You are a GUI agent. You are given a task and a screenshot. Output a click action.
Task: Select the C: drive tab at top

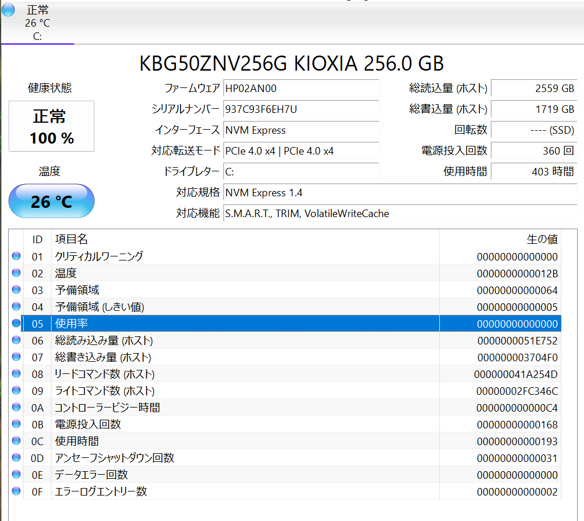[x=37, y=23]
